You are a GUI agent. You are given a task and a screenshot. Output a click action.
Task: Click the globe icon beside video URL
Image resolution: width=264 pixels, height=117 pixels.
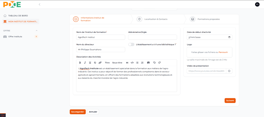(229, 71)
